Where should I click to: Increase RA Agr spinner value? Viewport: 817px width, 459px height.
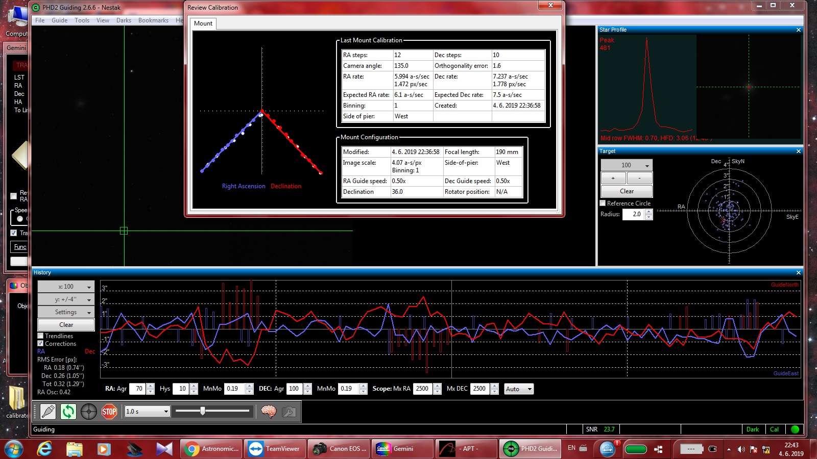pyautogui.click(x=150, y=386)
